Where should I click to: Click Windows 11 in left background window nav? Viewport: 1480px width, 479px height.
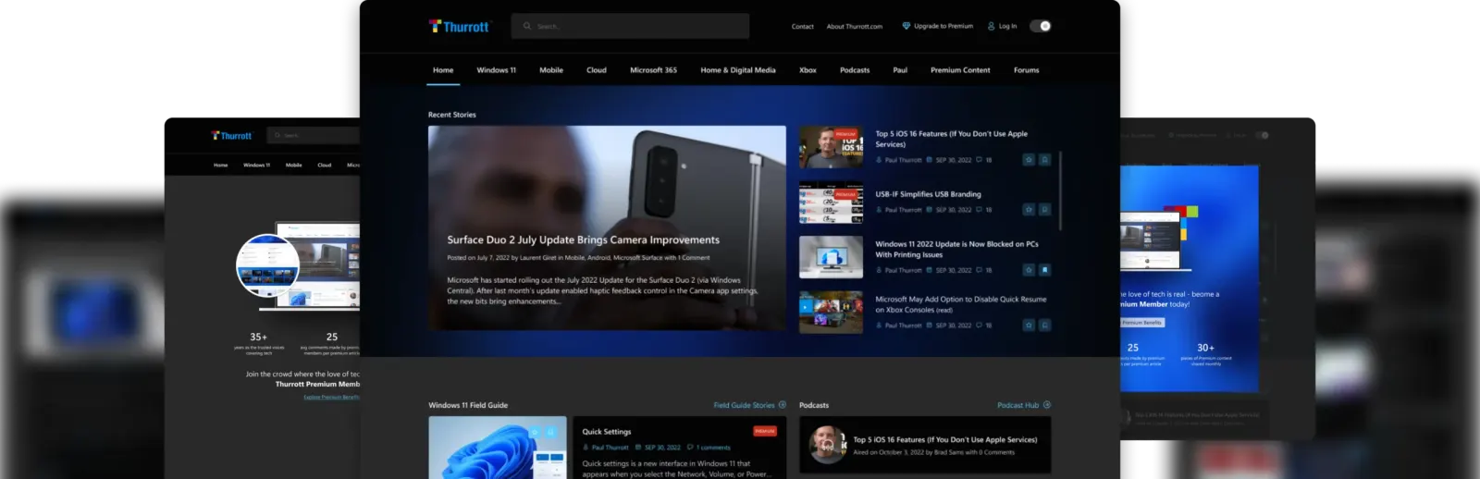click(x=256, y=165)
